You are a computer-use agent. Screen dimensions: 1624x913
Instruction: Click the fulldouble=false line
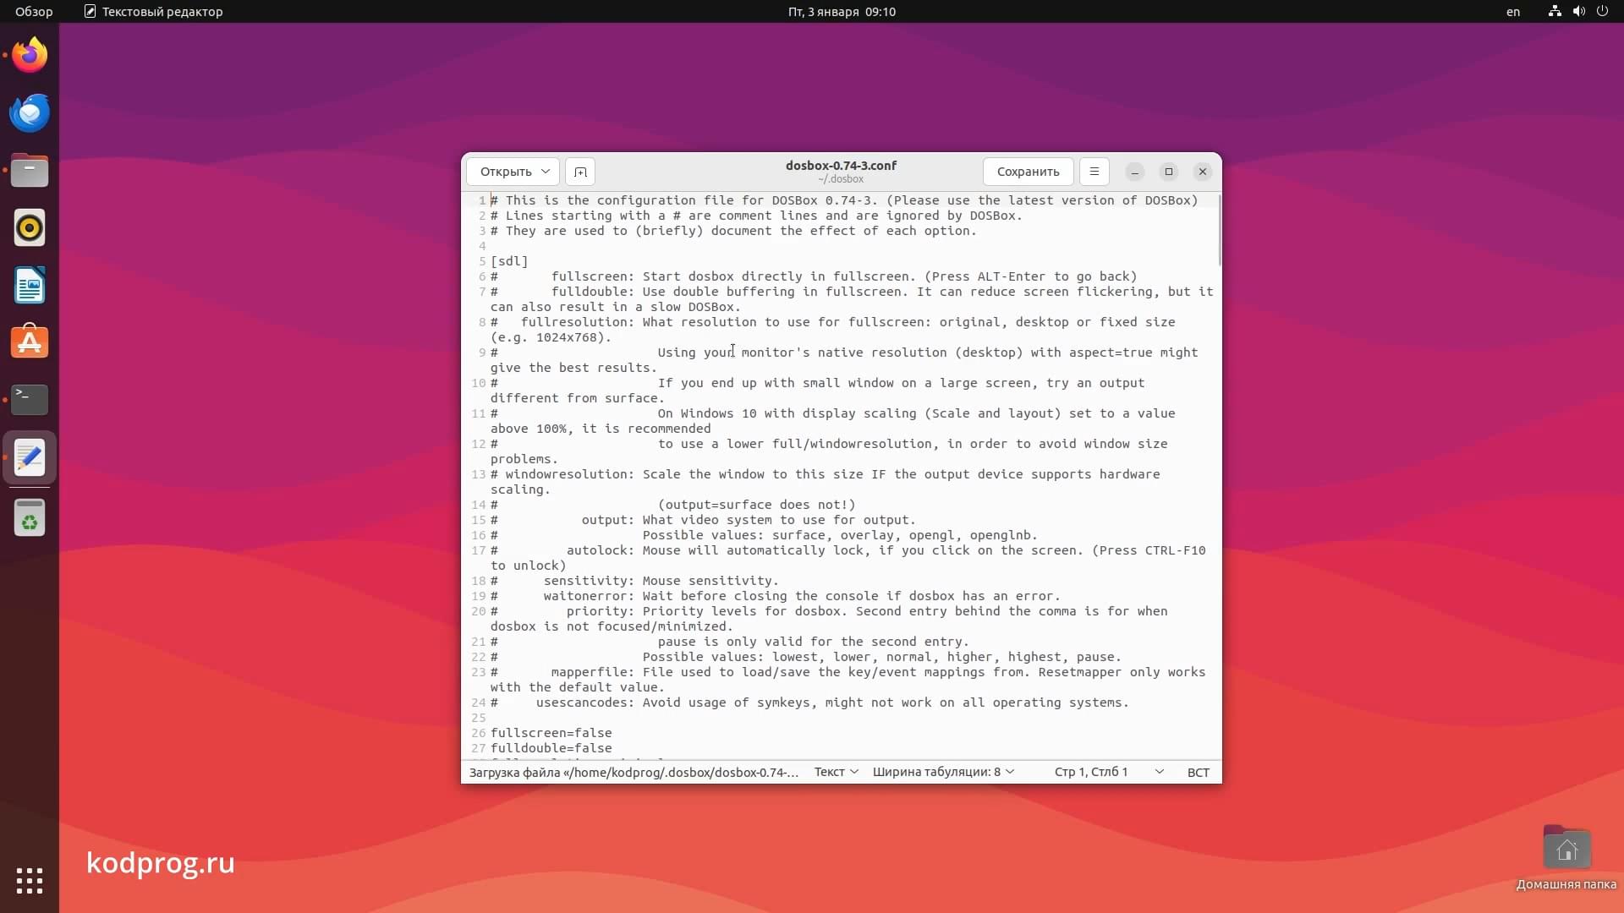pyautogui.click(x=551, y=748)
